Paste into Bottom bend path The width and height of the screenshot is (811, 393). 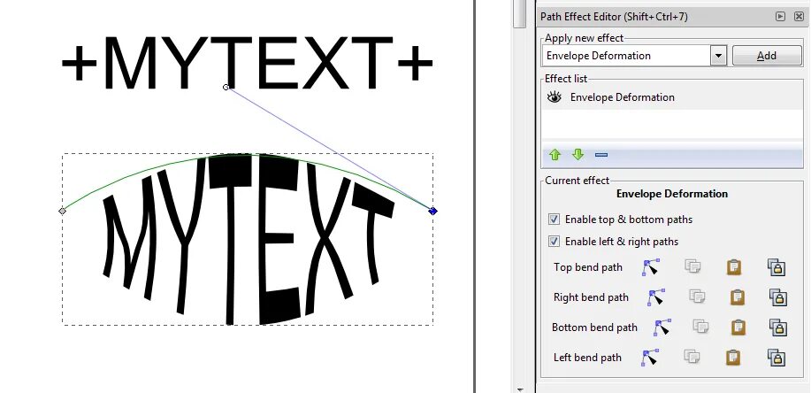click(739, 327)
